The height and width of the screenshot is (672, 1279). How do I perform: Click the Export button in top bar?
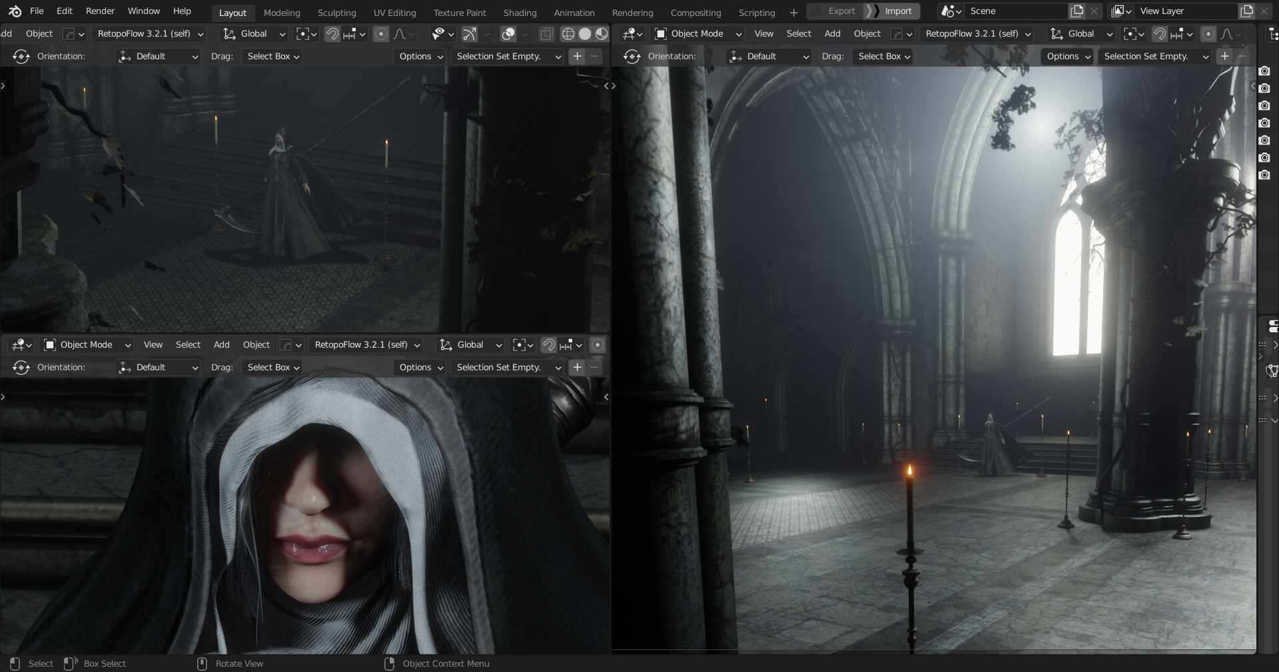[835, 11]
